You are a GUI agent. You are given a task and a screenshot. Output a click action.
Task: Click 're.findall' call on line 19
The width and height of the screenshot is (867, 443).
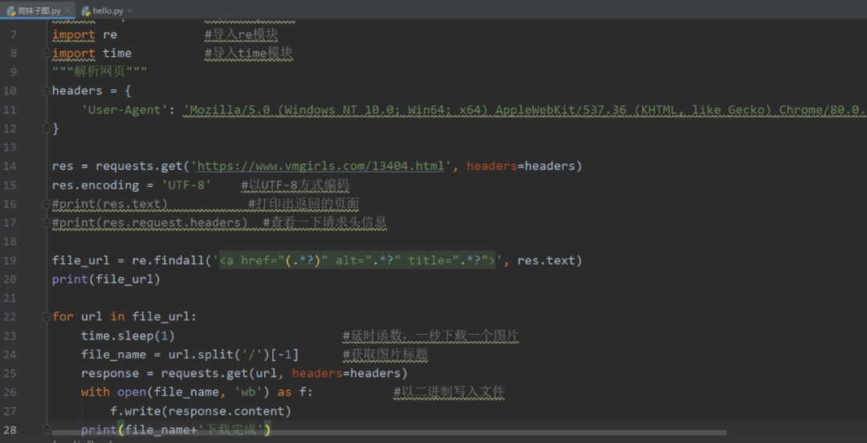[168, 261]
